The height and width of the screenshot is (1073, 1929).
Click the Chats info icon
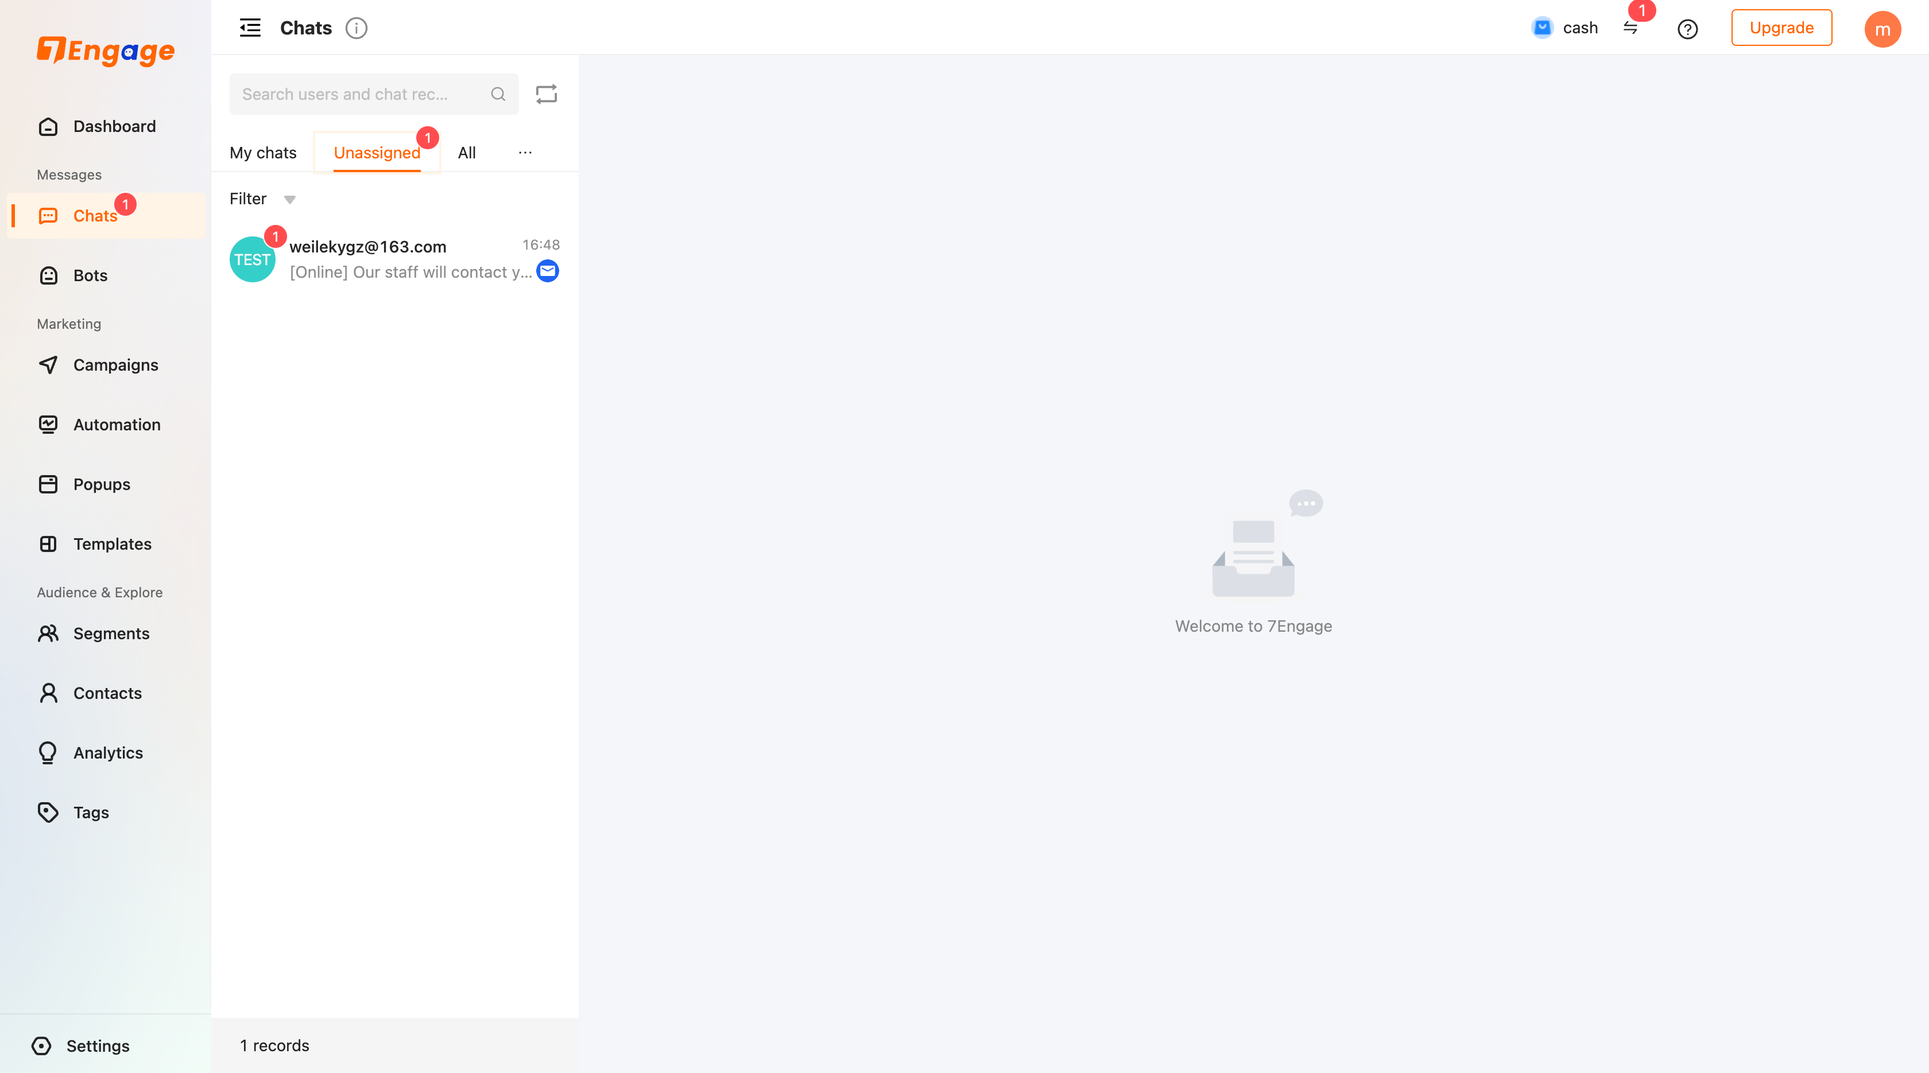357,29
